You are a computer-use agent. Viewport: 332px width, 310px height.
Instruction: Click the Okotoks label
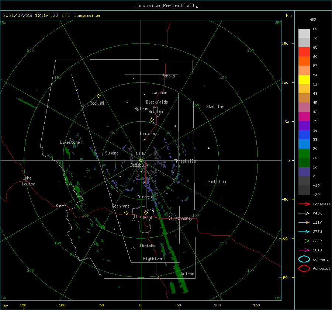coord(148,245)
